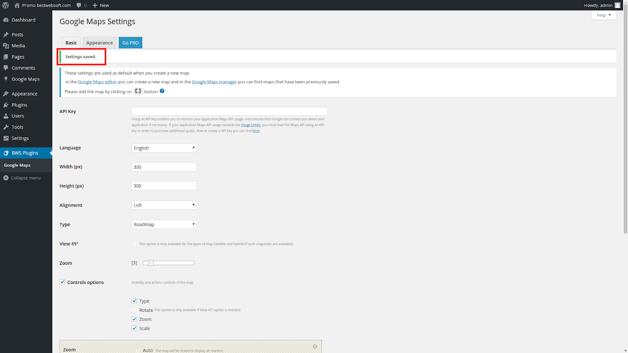Click the Collapse menu arrow icon

(6, 178)
